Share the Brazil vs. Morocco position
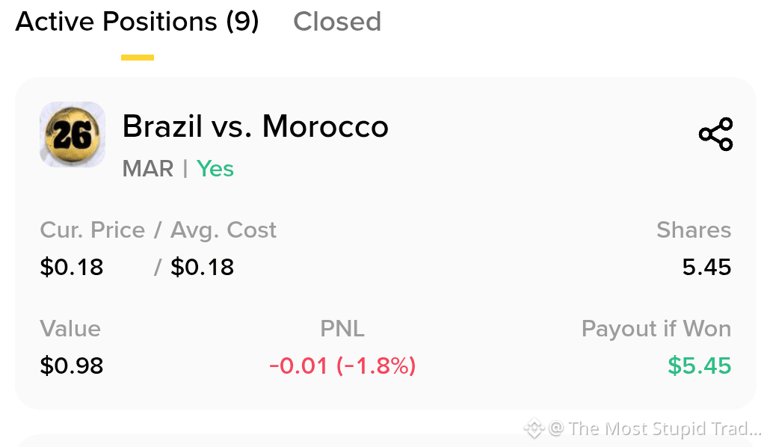 (715, 134)
